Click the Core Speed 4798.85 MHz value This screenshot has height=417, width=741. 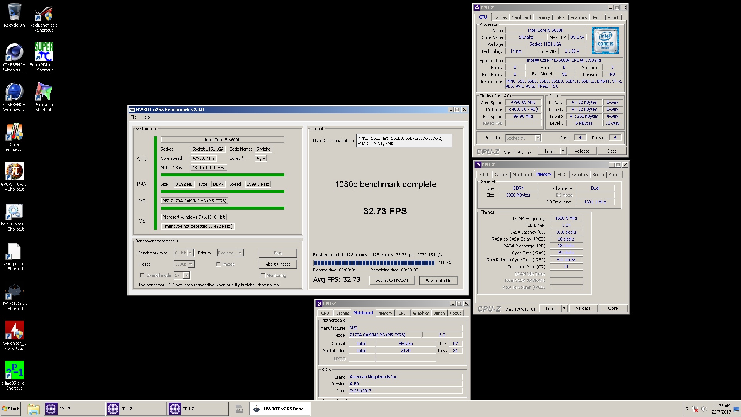coord(523,102)
